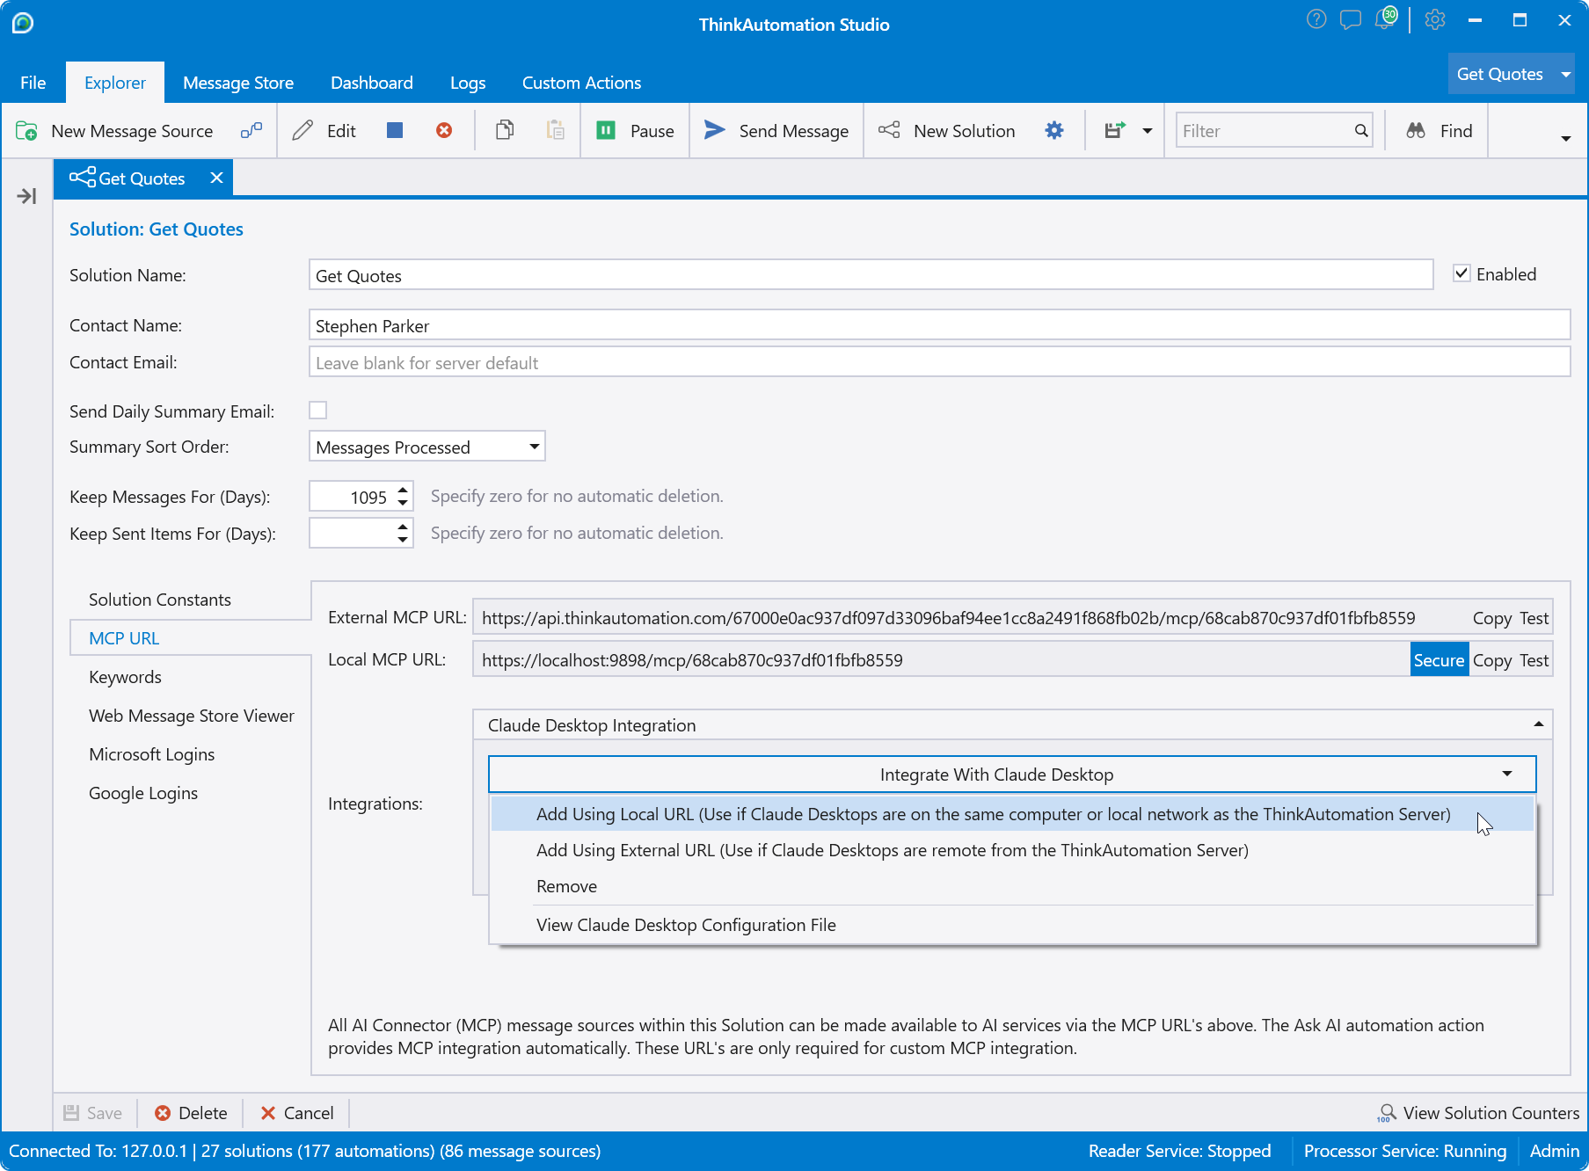1589x1171 pixels.
Task: Click the Save floppy disk icon
Action: point(71,1113)
